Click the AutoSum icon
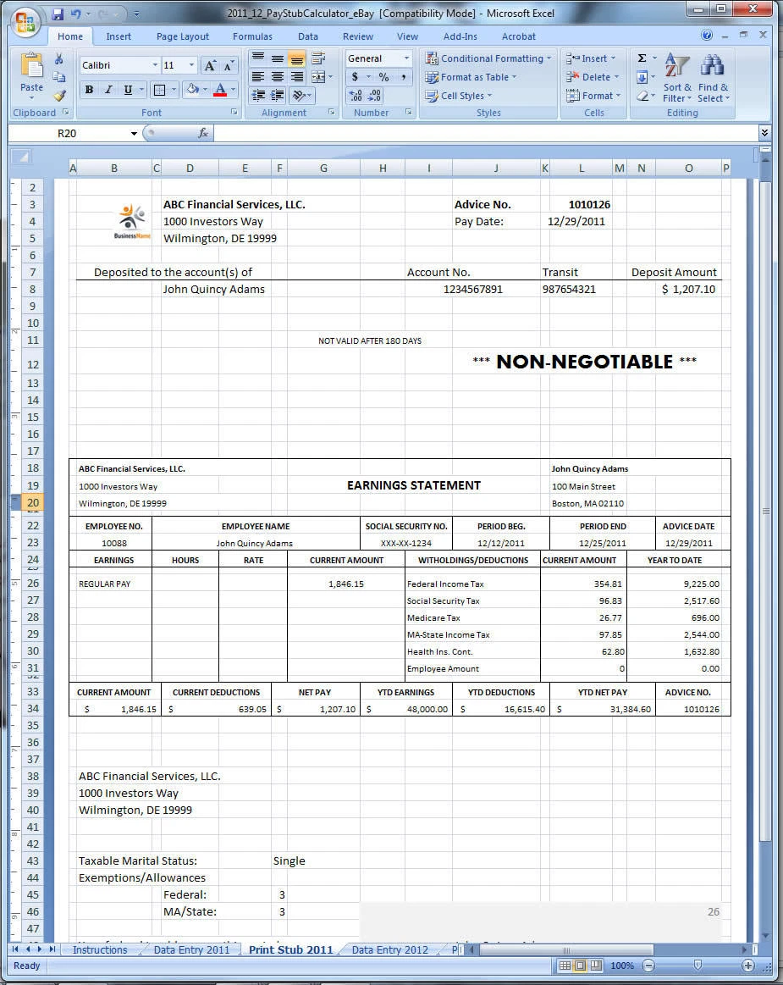This screenshot has height=985, width=783. (641, 59)
